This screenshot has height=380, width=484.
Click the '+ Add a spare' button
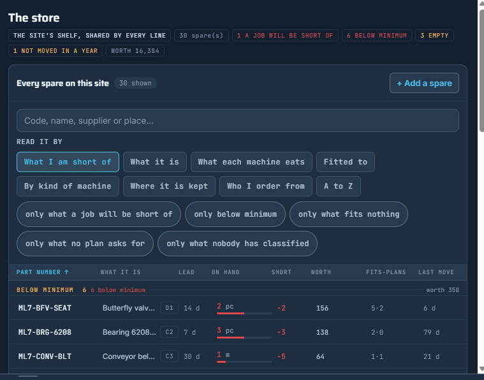coord(424,83)
